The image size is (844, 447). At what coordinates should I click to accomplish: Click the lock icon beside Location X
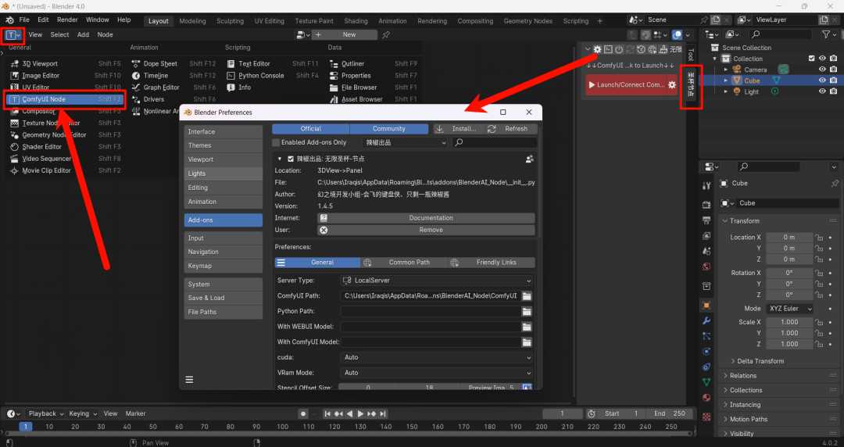[x=819, y=238]
